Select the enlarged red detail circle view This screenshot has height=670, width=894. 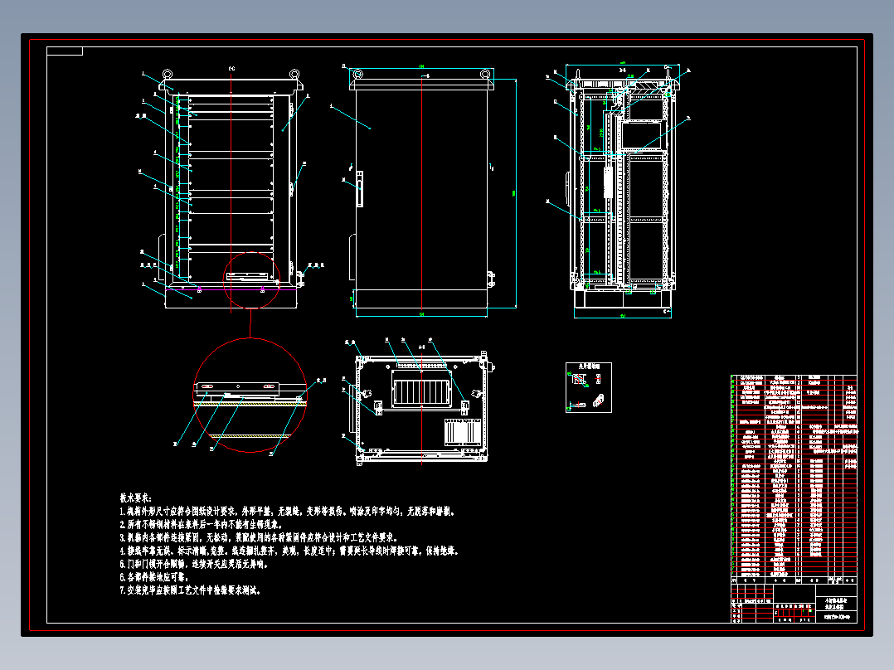[x=250, y=395]
